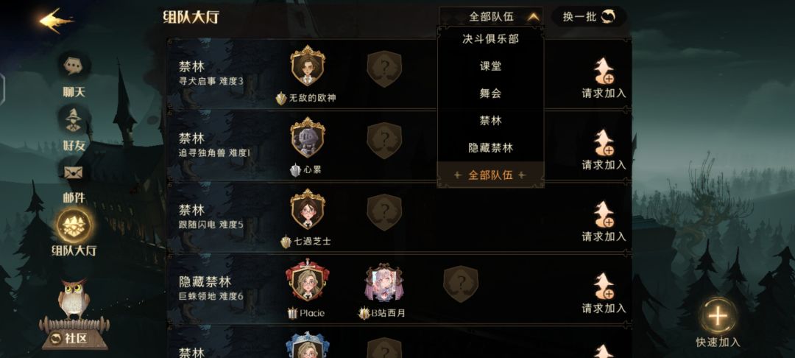Pick the highlighted 全部队伍 dropdown entry
Viewport: 795px width, 358px height.
pyautogui.click(x=491, y=175)
